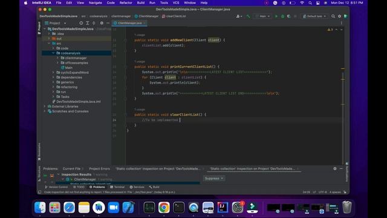This screenshot has height=218, width=387.
Task: Open Zoom app from the Dock
Action: click(x=114, y=207)
